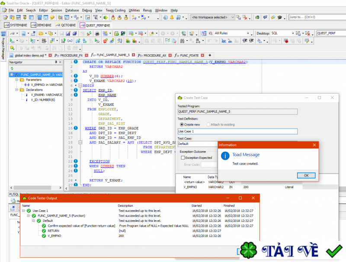The image size is (346, 262).
Task: Switch to the PROCEDURE_AX editor tab
Action: pyautogui.click(x=154, y=55)
